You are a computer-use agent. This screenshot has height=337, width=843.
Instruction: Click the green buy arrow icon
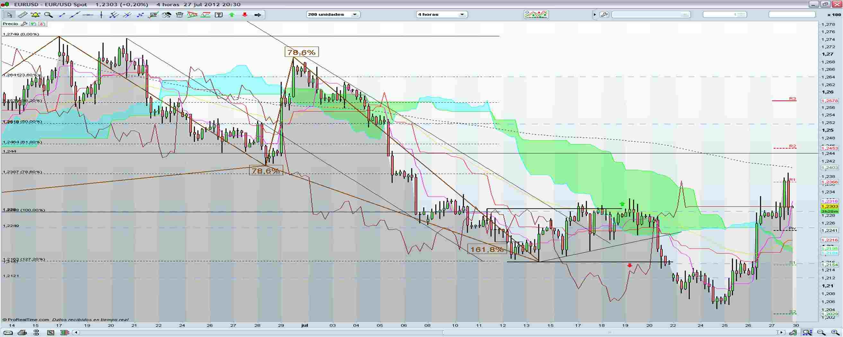click(x=232, y=15)
